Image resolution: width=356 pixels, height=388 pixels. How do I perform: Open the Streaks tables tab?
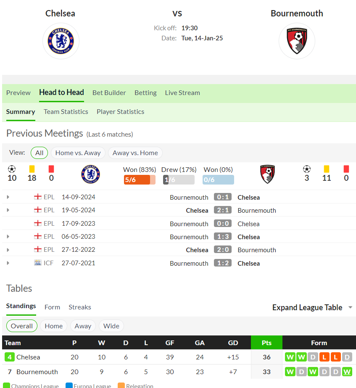[80, 307]
